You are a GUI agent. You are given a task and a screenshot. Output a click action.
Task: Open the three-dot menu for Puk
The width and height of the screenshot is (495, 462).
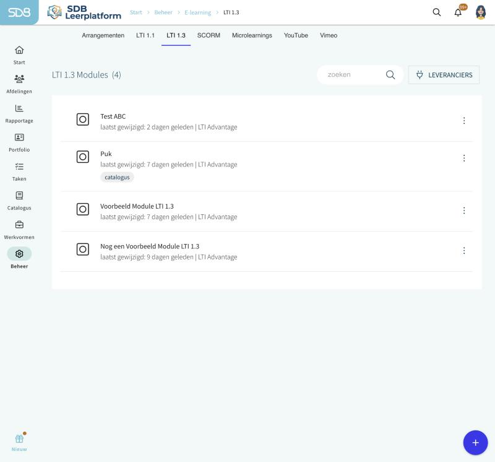click(464, 158)
